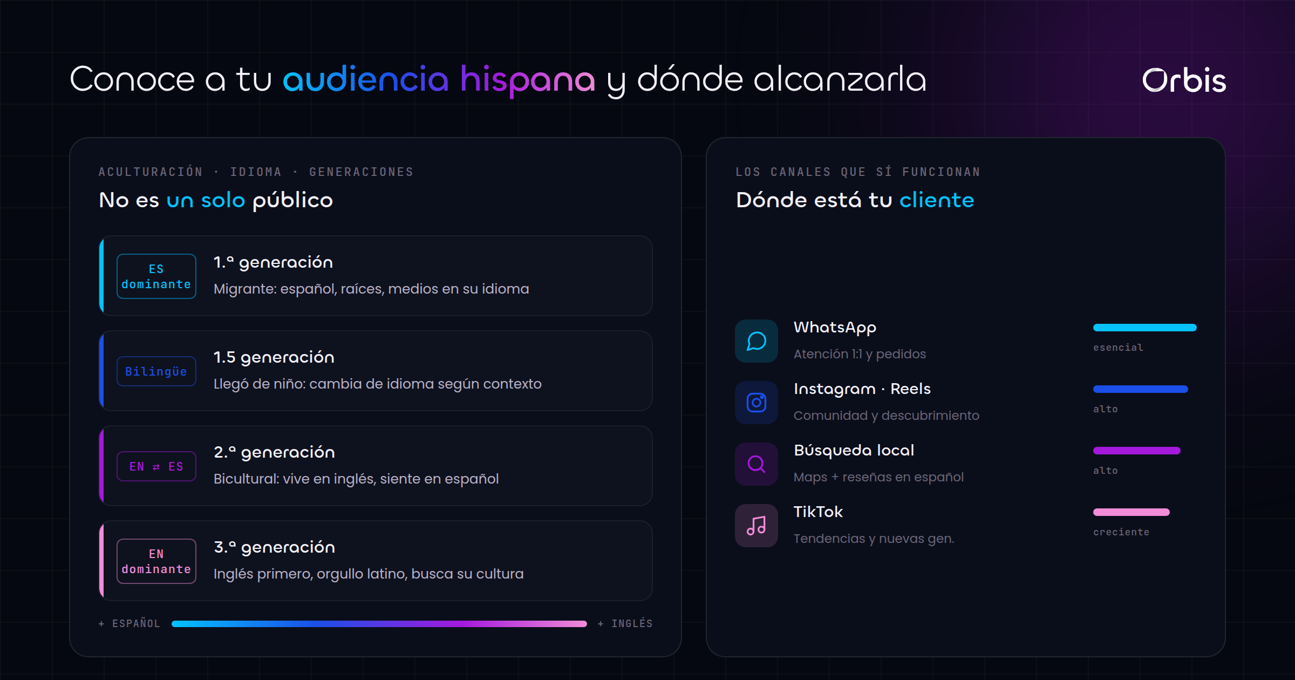This screenshot has width=1295, height=680.
Task: Open the 3.ª generación card
Action: tap(376, 561)
